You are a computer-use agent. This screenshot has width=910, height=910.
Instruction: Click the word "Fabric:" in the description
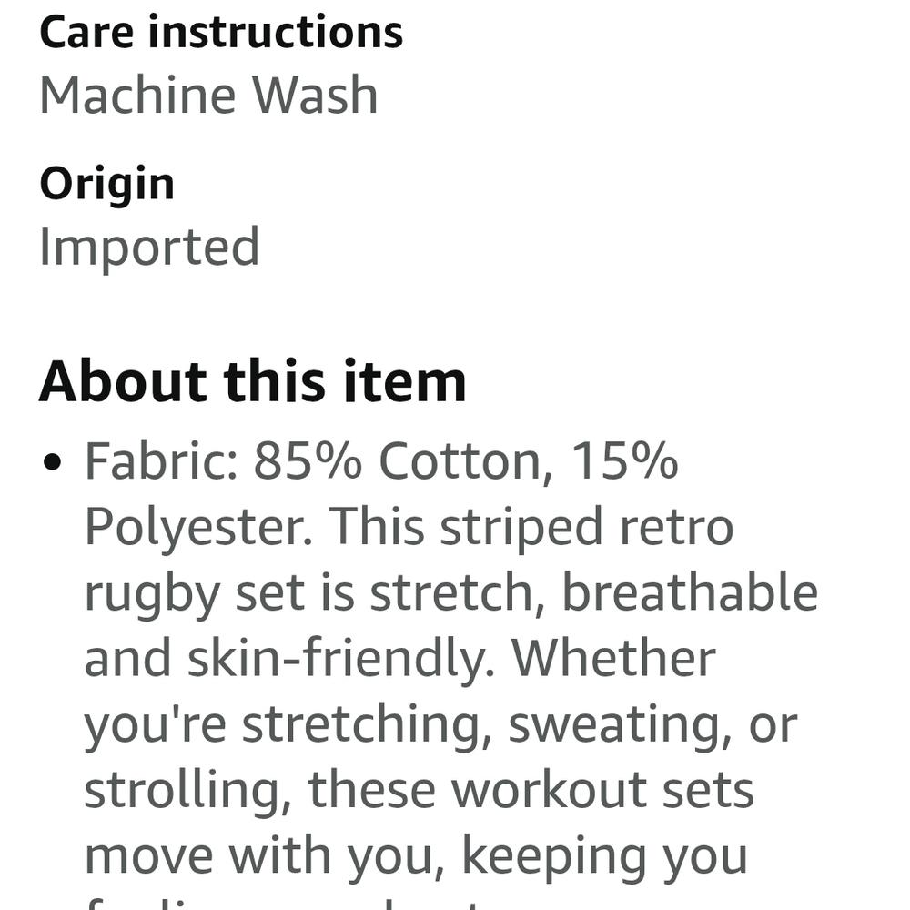(x=160, y=461)
